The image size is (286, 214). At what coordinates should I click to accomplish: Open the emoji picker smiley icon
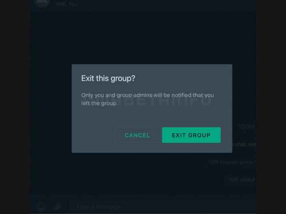40,207
